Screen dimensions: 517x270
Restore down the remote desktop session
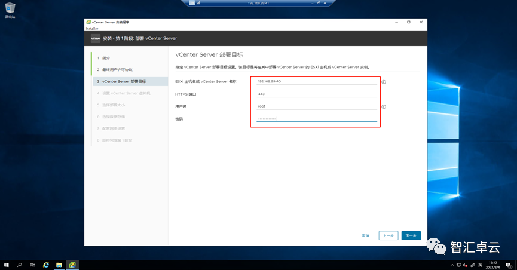point(319,3)
